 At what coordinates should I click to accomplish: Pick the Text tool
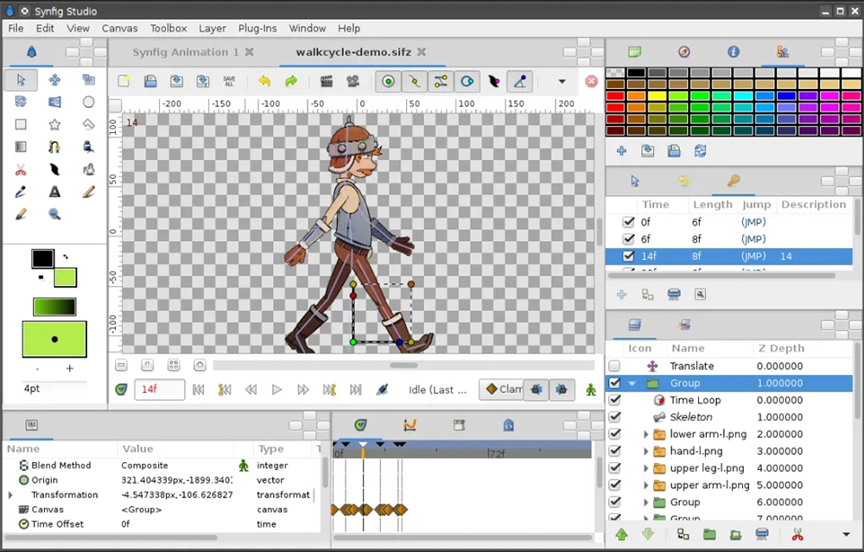click(x=54, y=192)
